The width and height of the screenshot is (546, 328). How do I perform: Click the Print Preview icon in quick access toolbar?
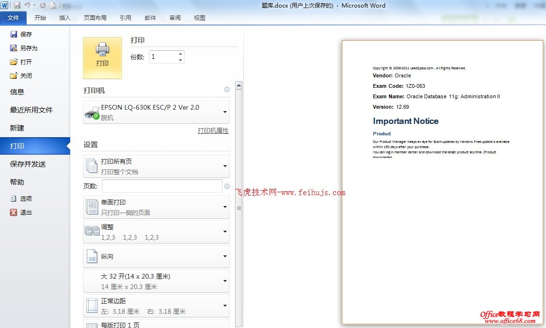coord(53,5)
